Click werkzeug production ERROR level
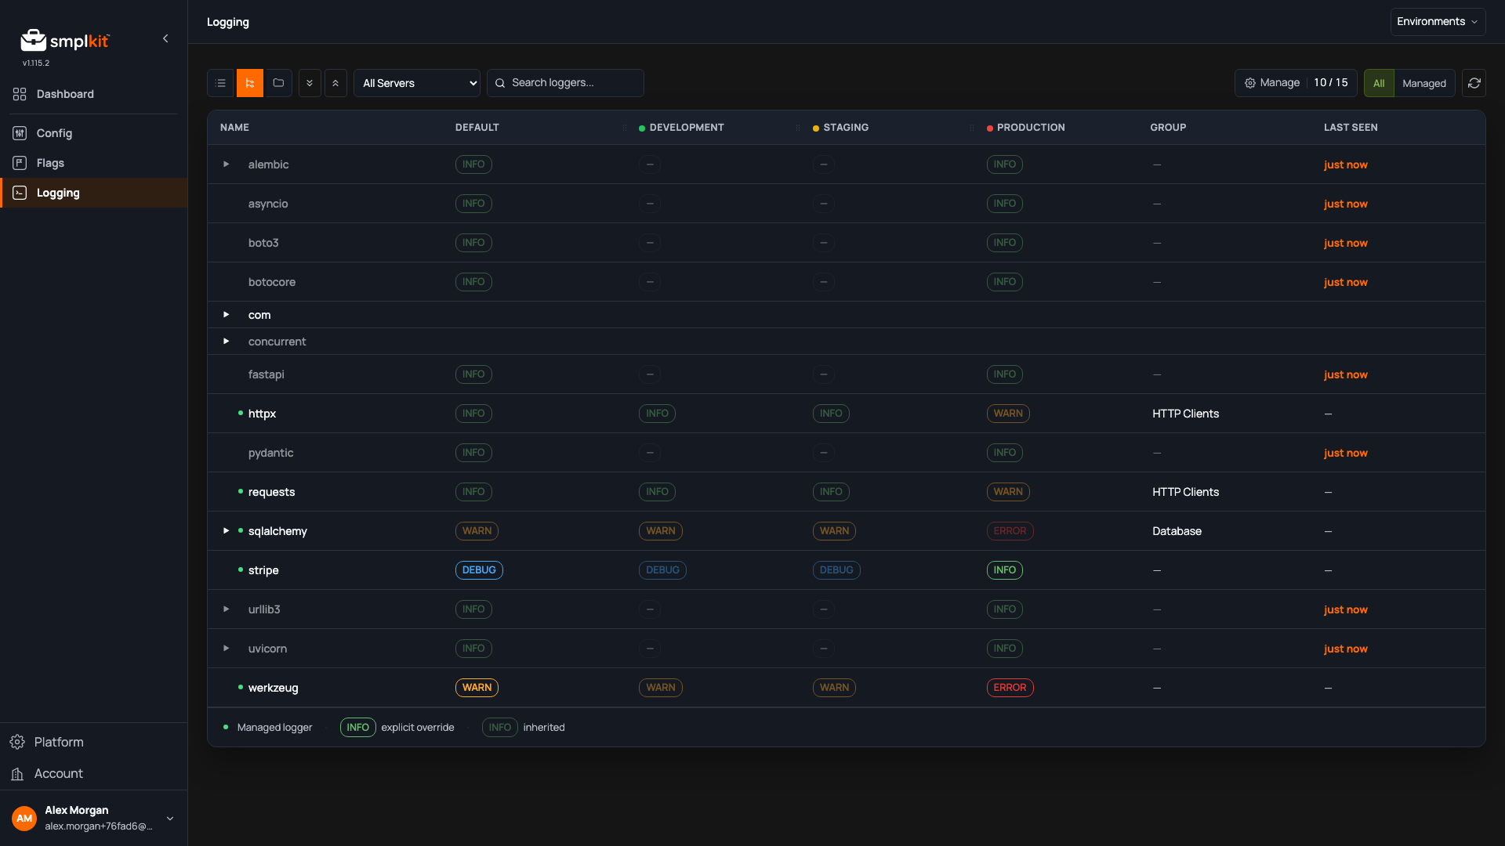Image resolution: width=1505 pixels, height=846 pixels. coord(1010,688)
